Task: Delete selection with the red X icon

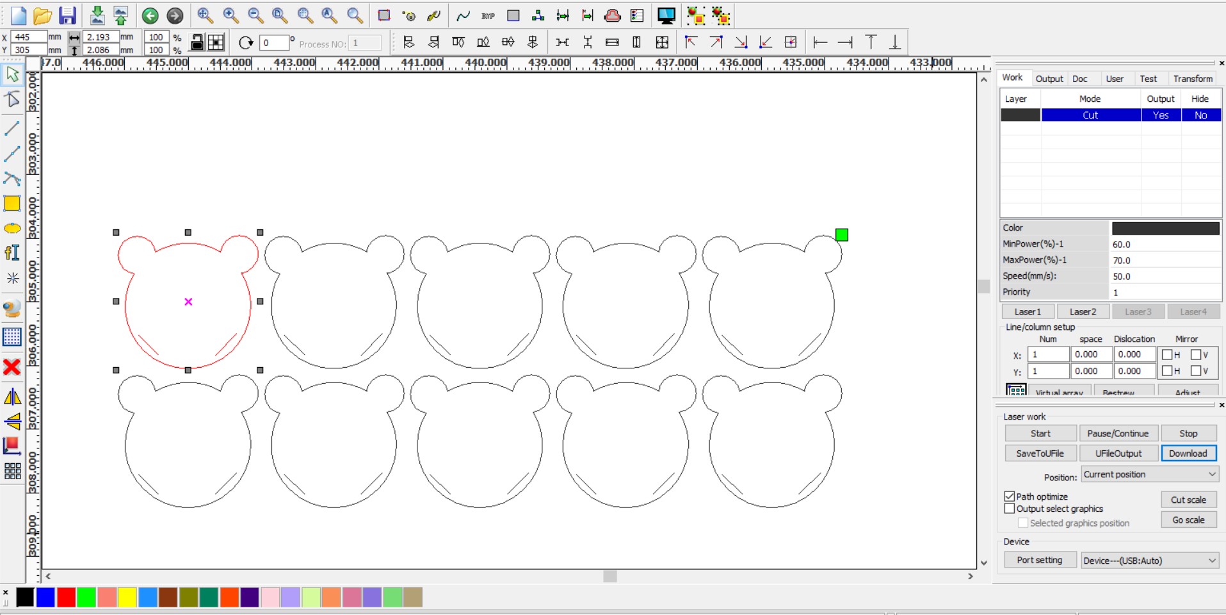Action: pos(12,367)
